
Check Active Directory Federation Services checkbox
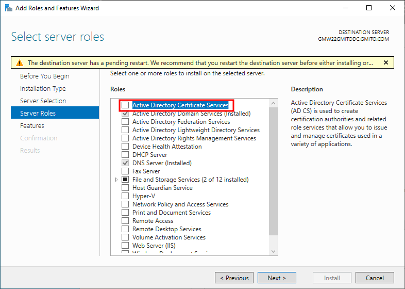tap(125, 122)
